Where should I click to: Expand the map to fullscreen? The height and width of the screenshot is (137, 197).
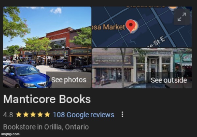pos(182,17)
